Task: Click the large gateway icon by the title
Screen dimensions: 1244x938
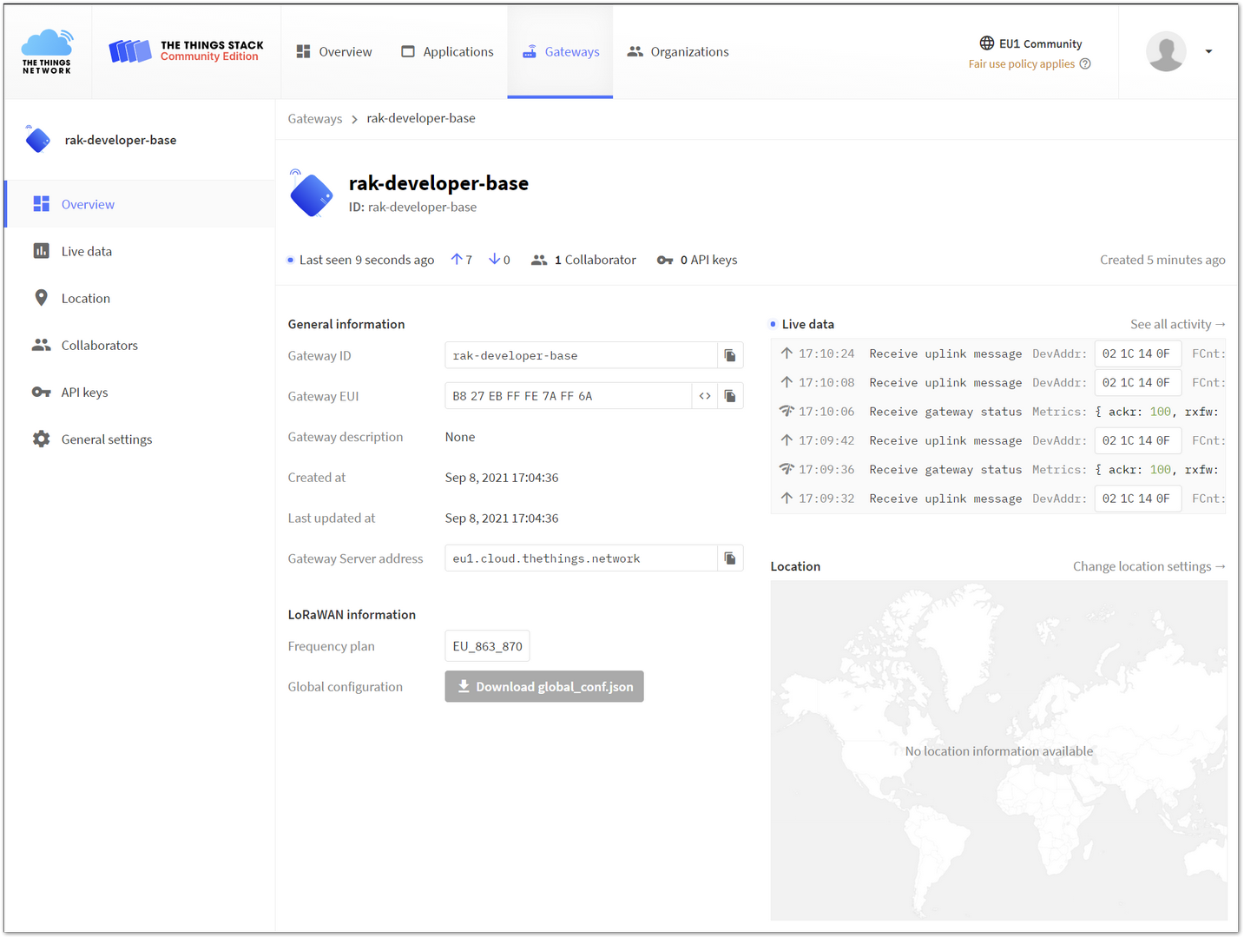Action: (311, 194)
